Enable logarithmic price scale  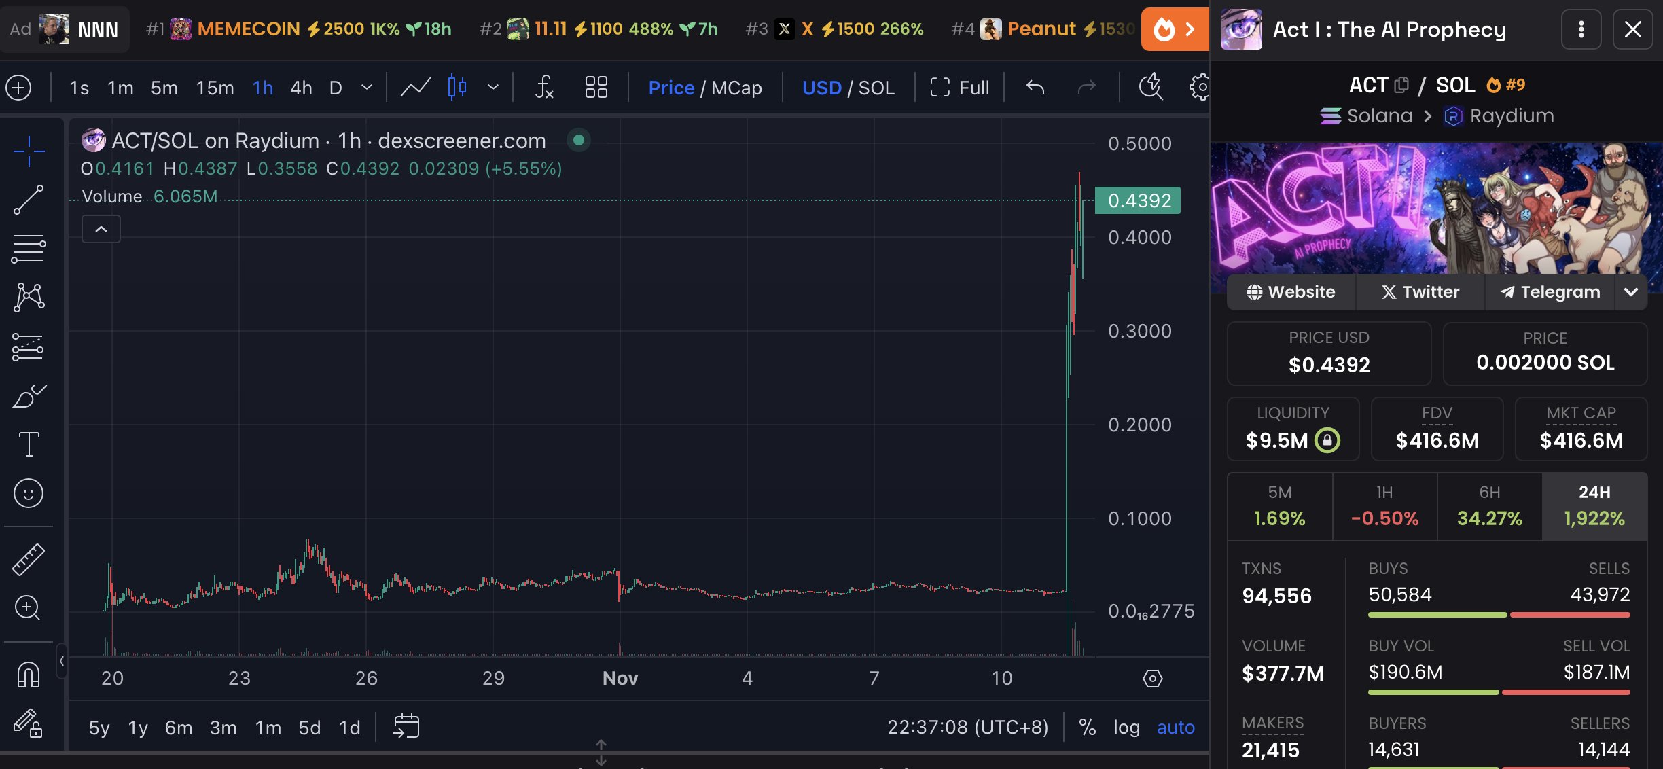pyautogui.click(x=1127, y=726)
